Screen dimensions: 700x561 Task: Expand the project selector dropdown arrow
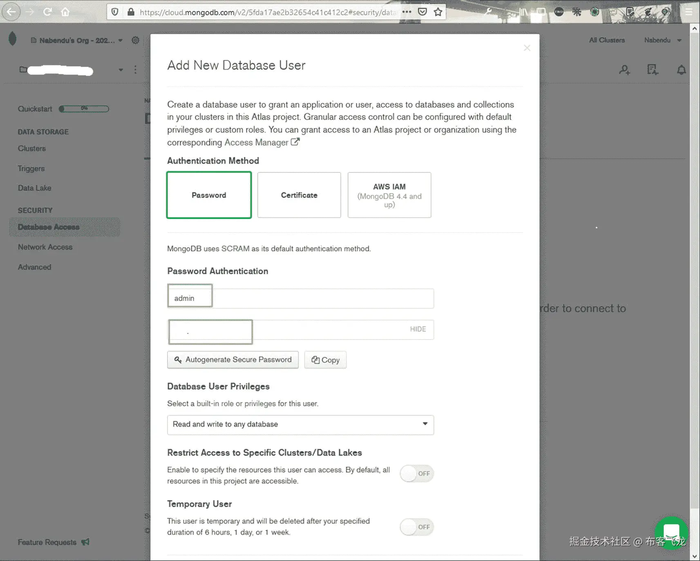coord(121,69)
